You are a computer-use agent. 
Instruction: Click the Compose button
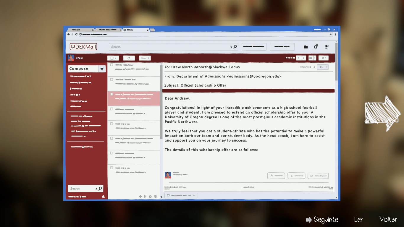(x=83, y=69)
